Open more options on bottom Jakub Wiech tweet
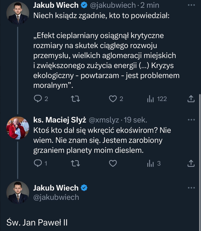This screenshot has height=231, width=201. tap(191, 187)
